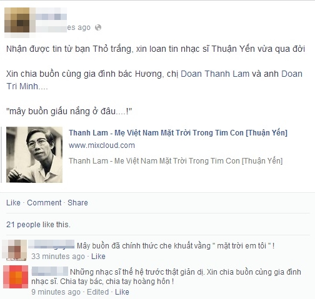This screenshot has width=315, height=299.
Task: Click the 33 minutes ago timestamp
Action: point(58,257)
